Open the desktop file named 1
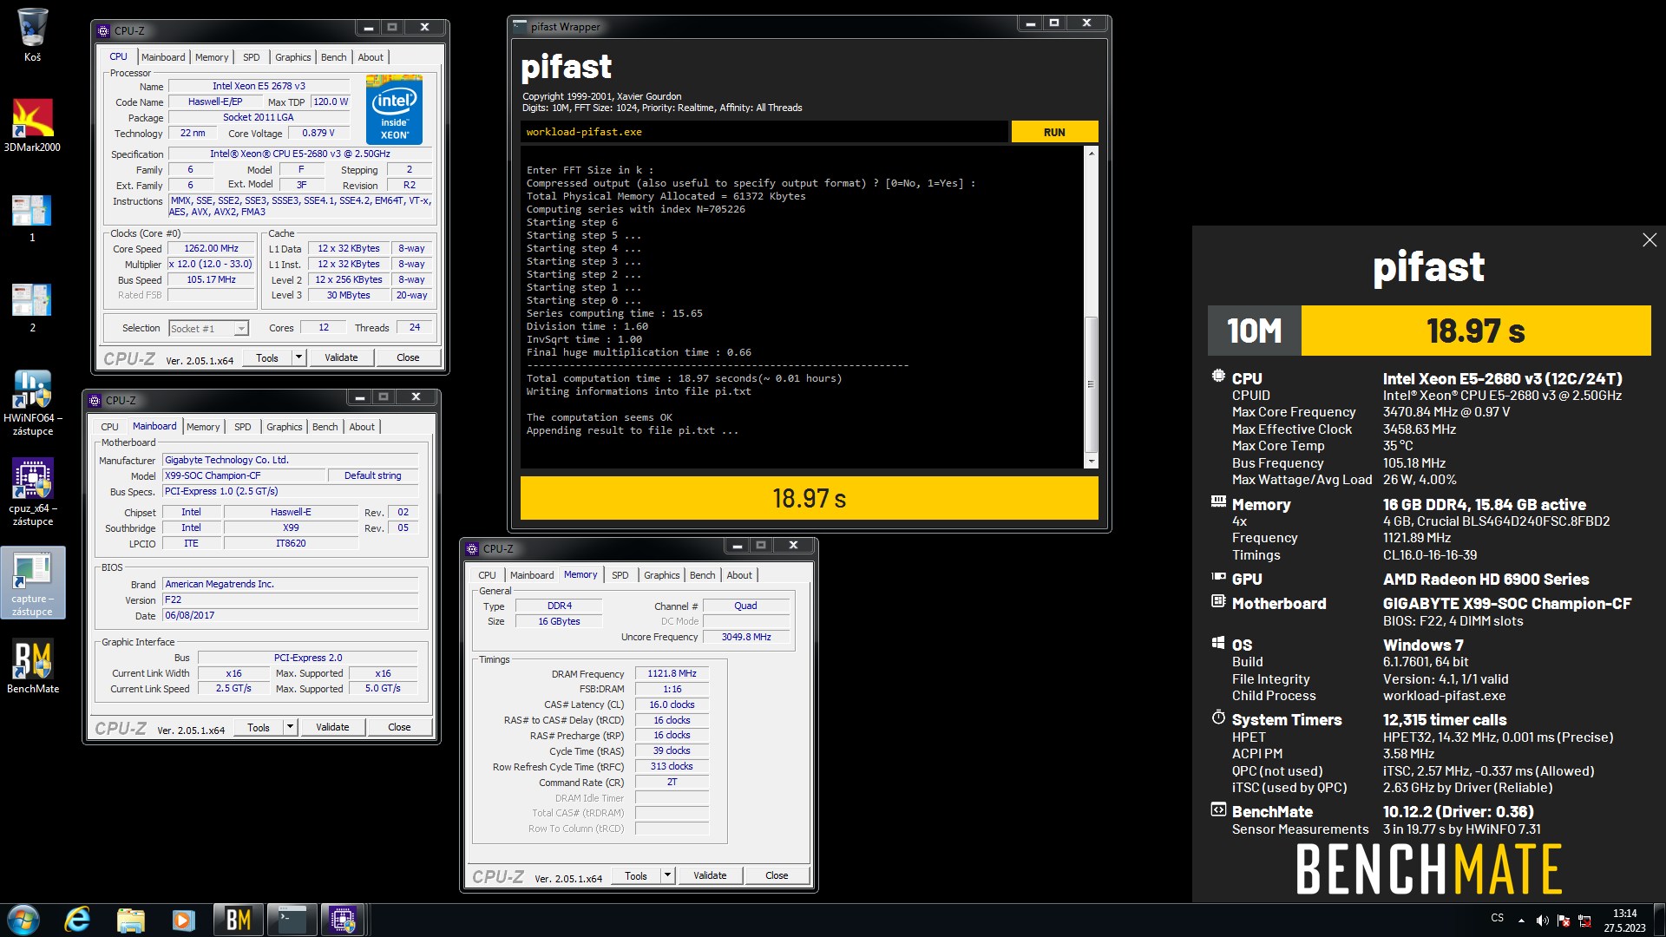Image resolution: width=1666 pixels, height=937 pixels. point(32,217)
